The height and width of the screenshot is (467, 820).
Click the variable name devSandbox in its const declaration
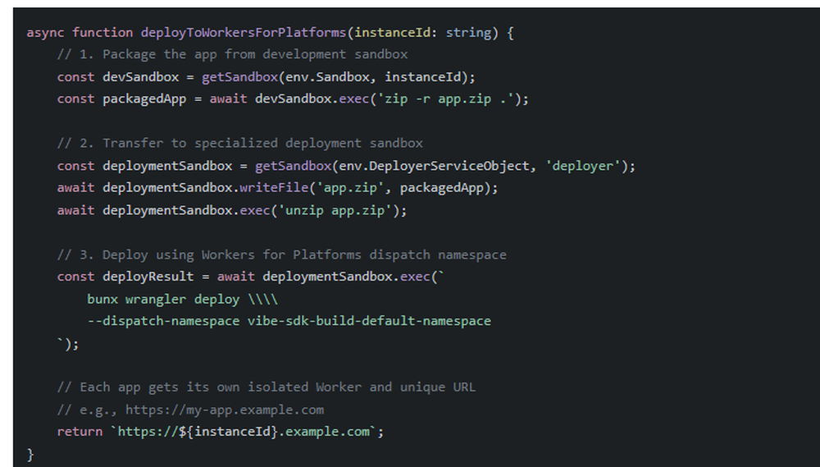(141, 77)
